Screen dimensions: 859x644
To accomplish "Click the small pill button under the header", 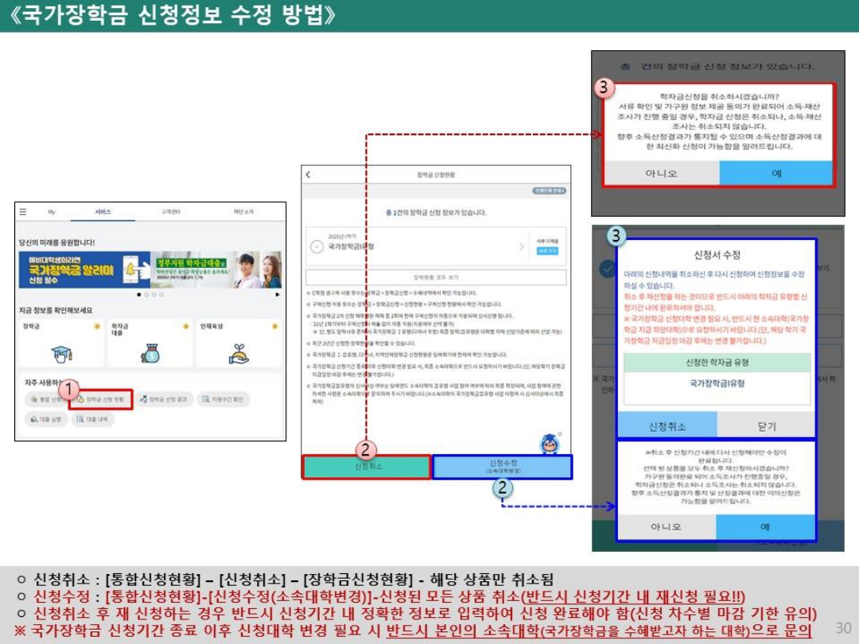I will pos(549,191).
